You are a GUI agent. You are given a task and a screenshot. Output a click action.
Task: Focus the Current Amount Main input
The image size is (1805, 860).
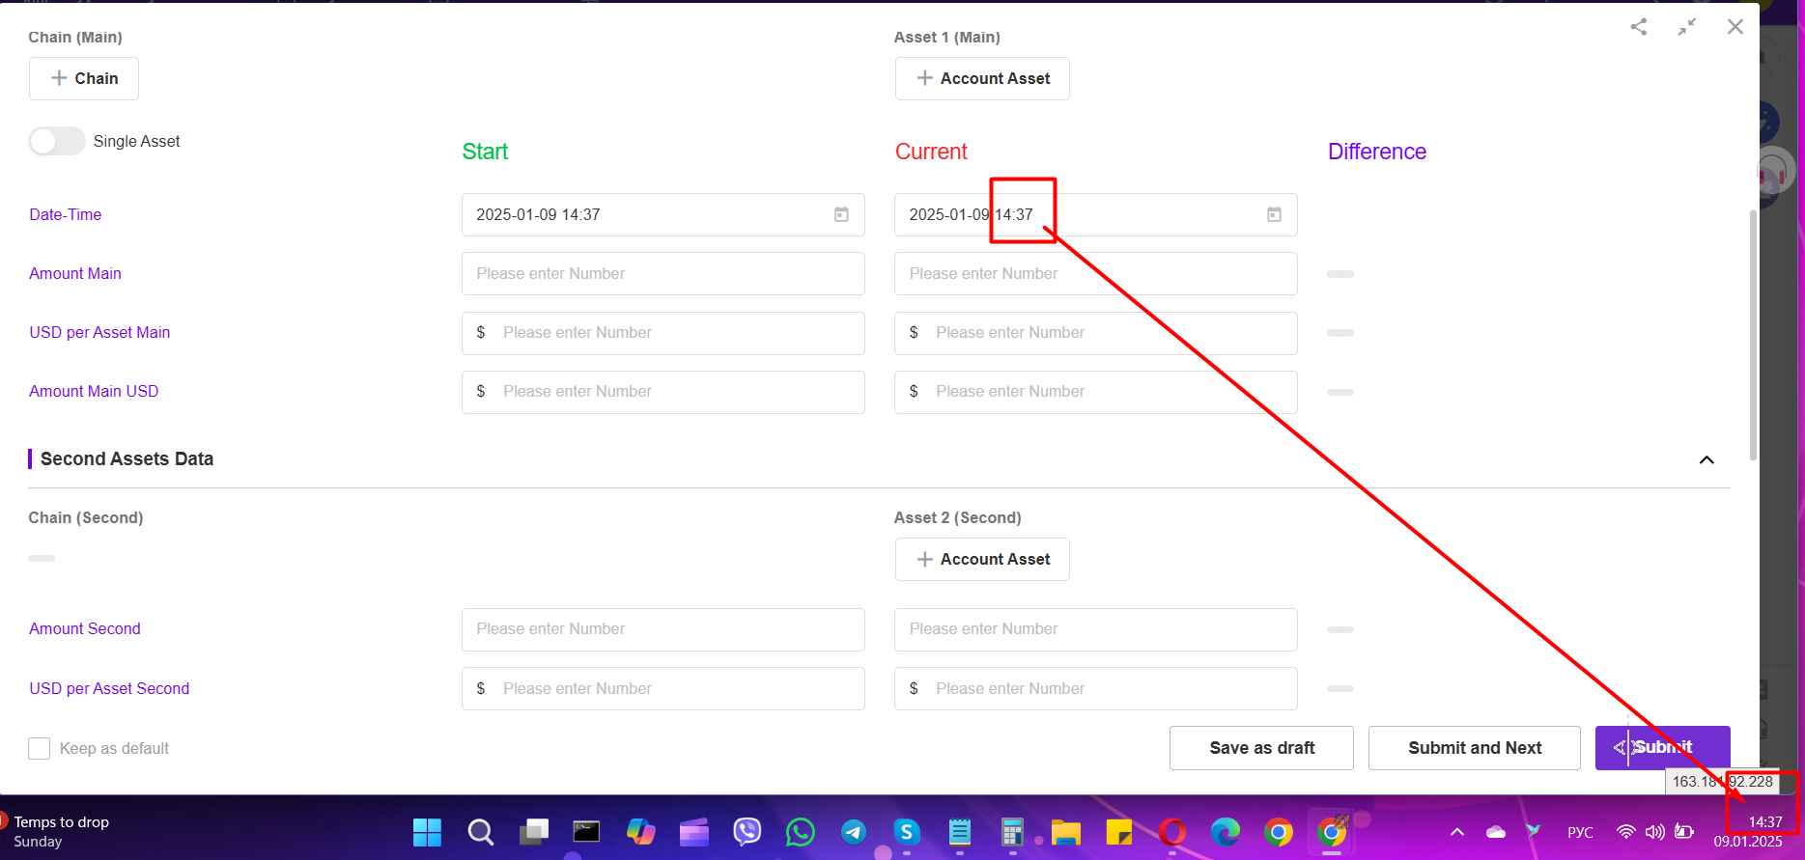click(1095, 273)
